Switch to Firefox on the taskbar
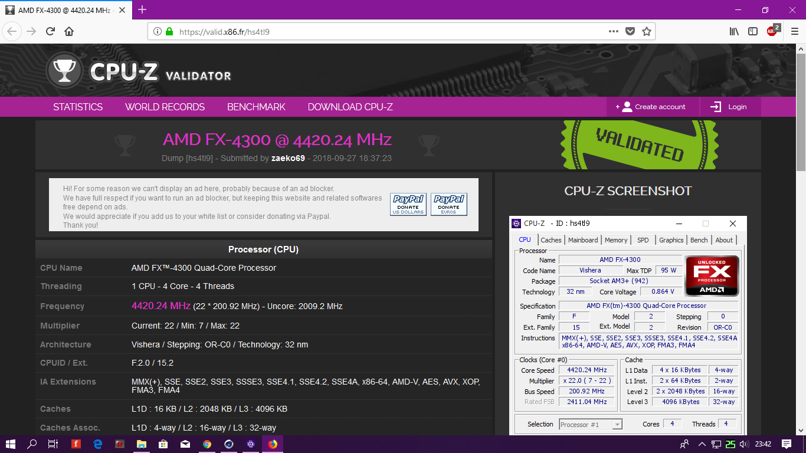806x453 pixels. pyautogui.click(x=273, y=444)
